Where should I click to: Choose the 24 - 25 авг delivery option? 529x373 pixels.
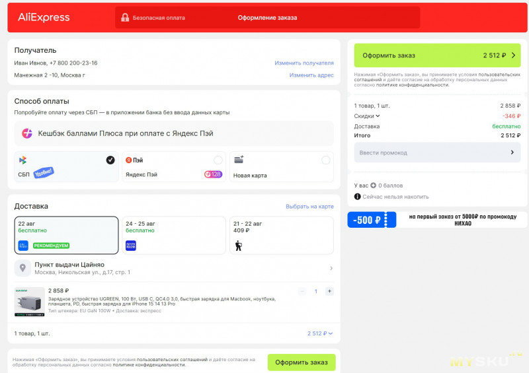pos(174,235)
